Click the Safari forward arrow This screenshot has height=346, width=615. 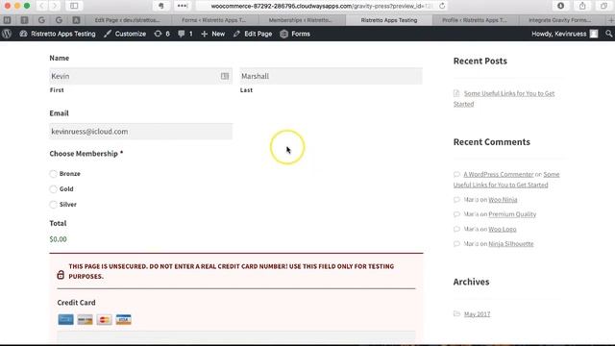[x=56, y=6]
